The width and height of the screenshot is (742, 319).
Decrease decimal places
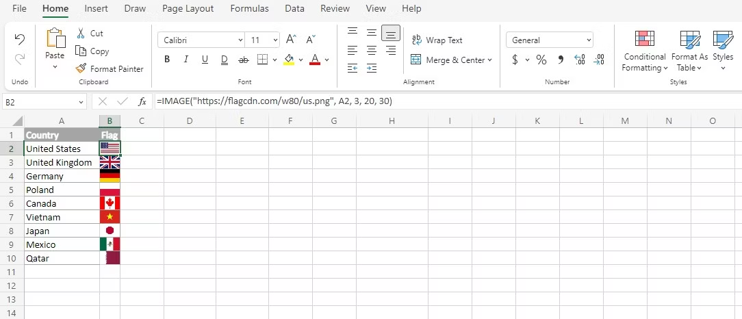coord(599,60)
